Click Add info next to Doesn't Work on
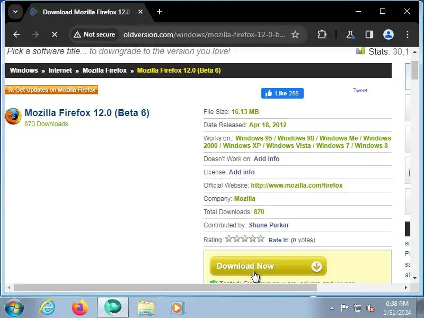Screen dimensions: 424x318 267,158
